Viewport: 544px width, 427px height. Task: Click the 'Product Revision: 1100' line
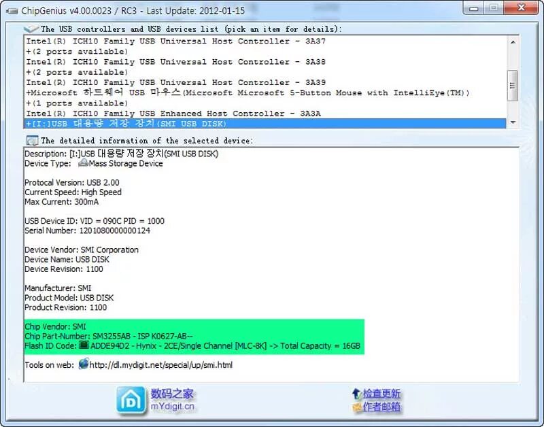click(65, 308)
